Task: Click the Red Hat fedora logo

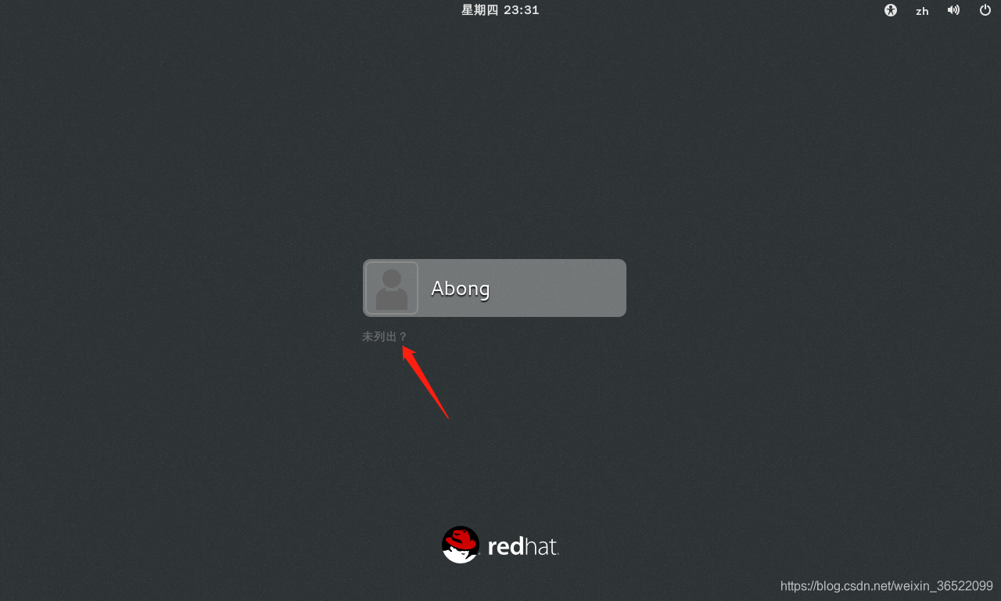Action: (461, 545)
